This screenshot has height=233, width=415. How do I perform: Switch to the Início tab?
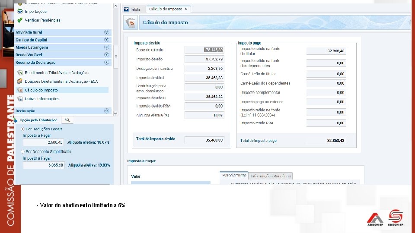(134, 9)
